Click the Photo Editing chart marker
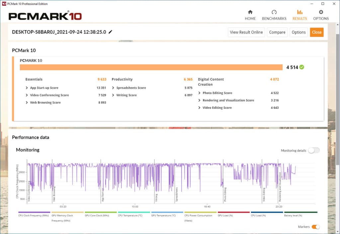The image size is (340, 234). [x=225, y=194]
